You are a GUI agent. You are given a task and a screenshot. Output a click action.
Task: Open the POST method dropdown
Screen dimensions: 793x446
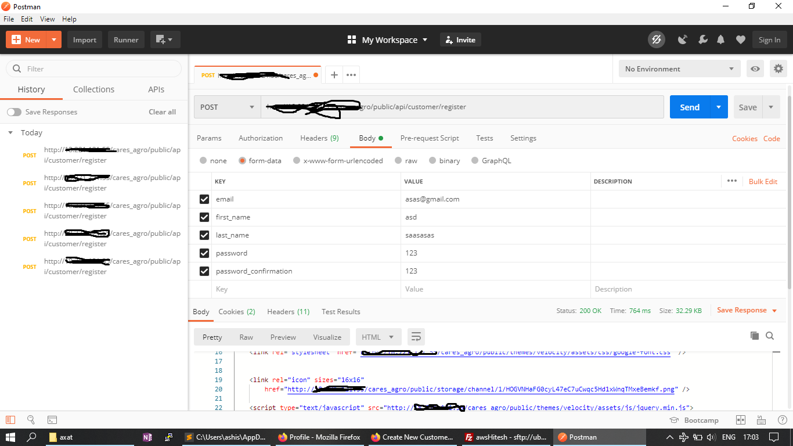227,107
